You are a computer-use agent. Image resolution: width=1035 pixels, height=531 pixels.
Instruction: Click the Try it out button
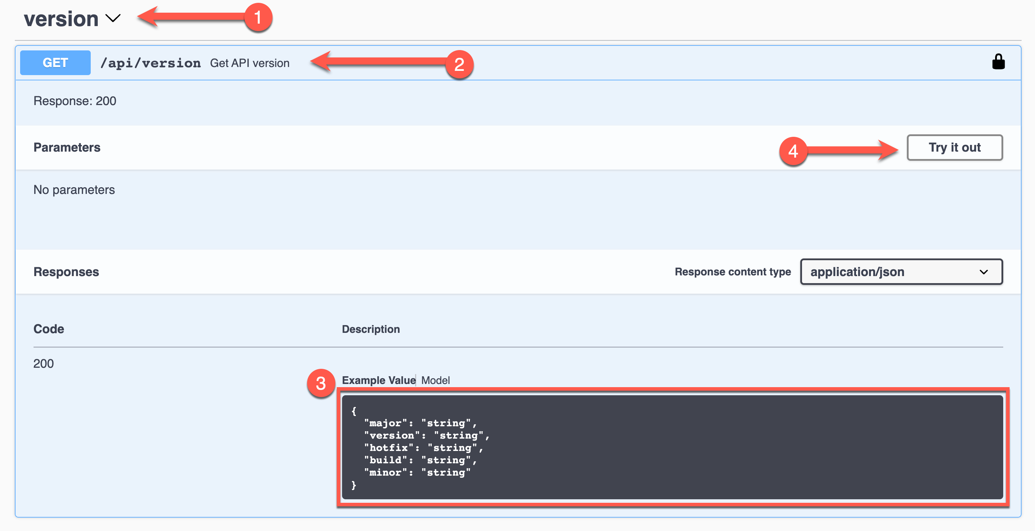coord(955,148)
